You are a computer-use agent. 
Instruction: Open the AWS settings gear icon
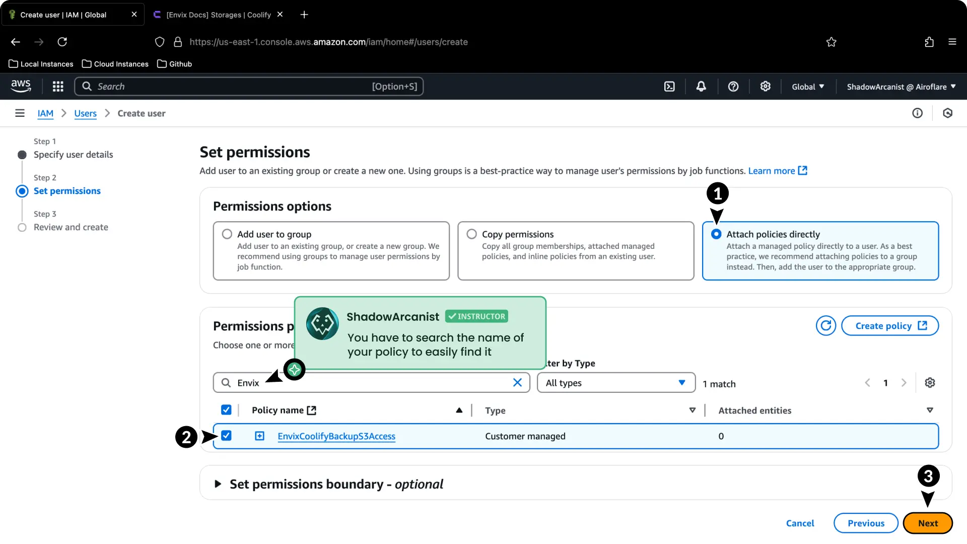coord(766,86)
